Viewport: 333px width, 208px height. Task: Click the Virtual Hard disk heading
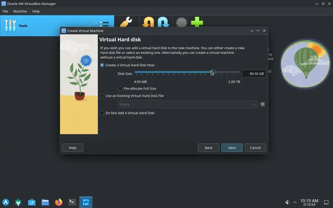120,40
